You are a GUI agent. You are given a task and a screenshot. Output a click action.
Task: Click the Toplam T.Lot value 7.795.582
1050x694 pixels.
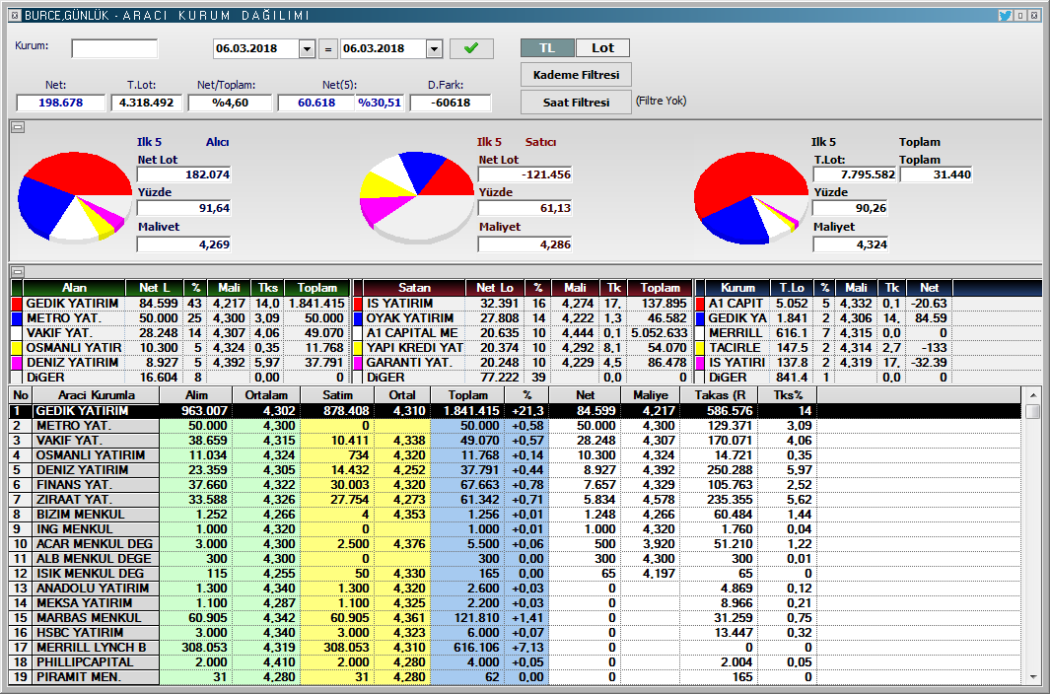pos(855,174)
